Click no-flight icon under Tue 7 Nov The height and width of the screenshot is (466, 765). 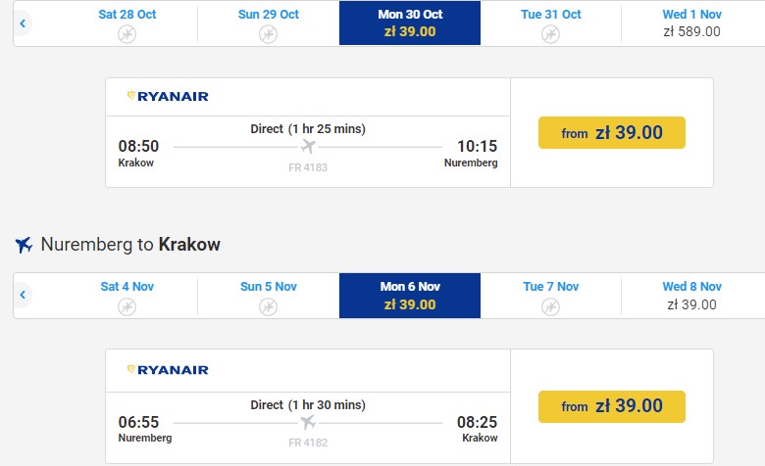(550, 306)
